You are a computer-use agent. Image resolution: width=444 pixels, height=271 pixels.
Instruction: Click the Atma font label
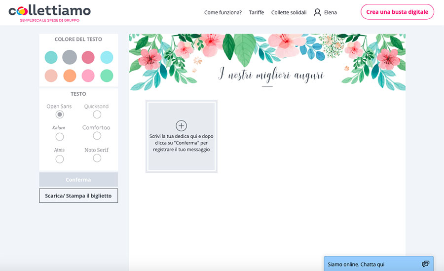[x=59, y=150]
